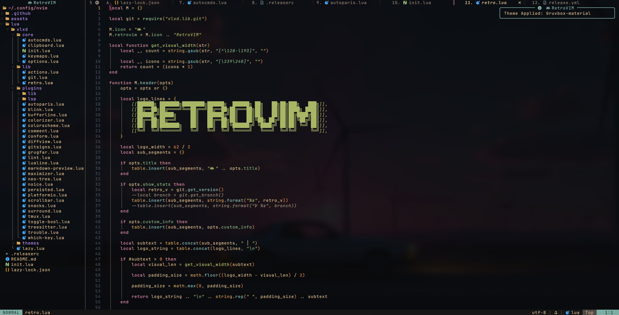Close the retro.lua buffer tab
This screenshot has height=315, width=619.
click(520, 3)
